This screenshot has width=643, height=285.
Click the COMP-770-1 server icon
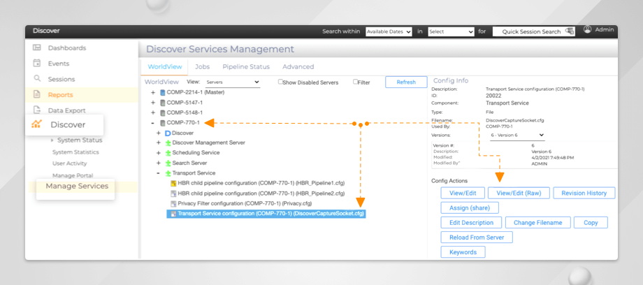[x=162, y=123]
